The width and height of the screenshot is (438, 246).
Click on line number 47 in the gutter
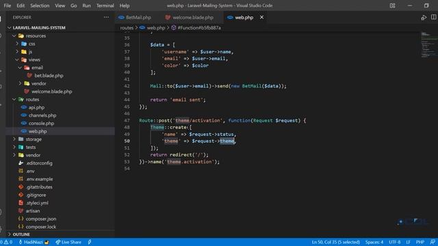(127, 120)
